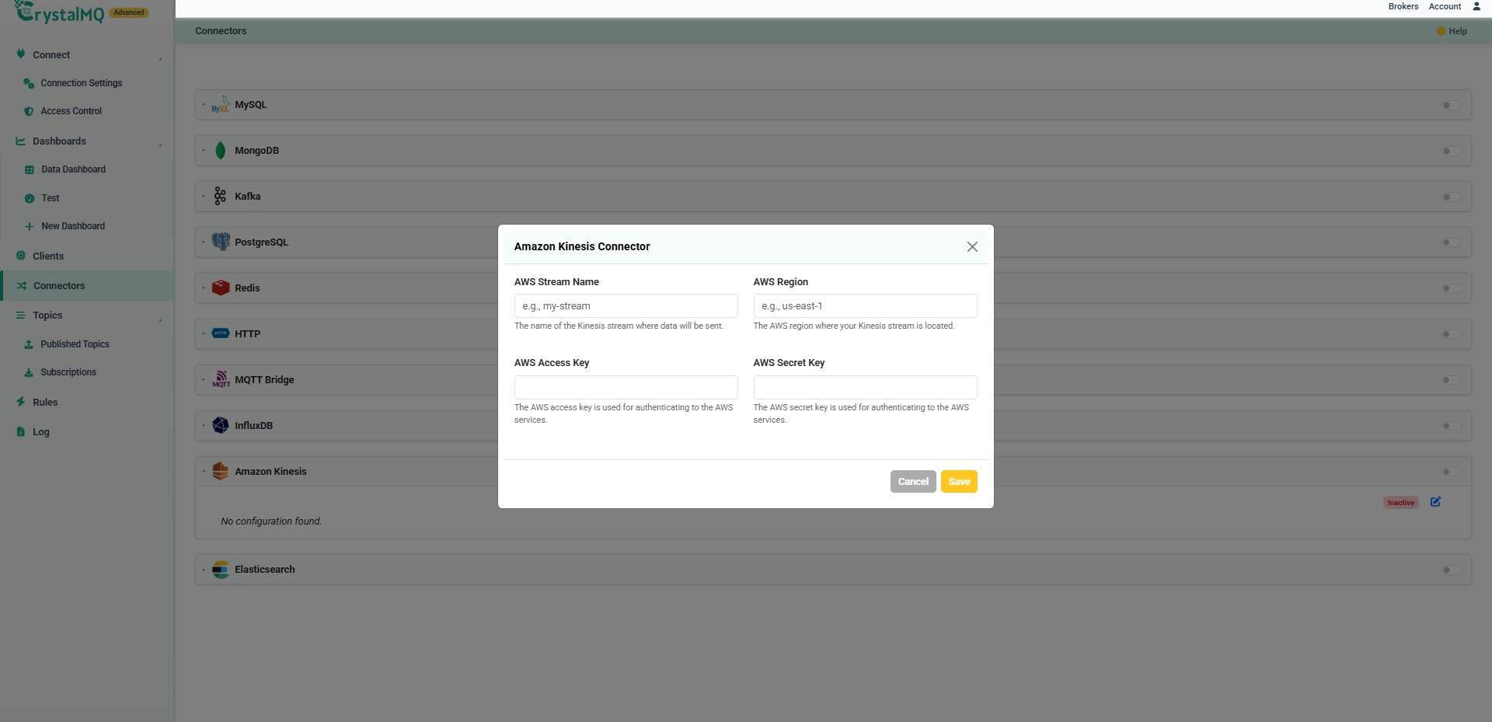Focus the AWS Region field

(x=865, y=306)
